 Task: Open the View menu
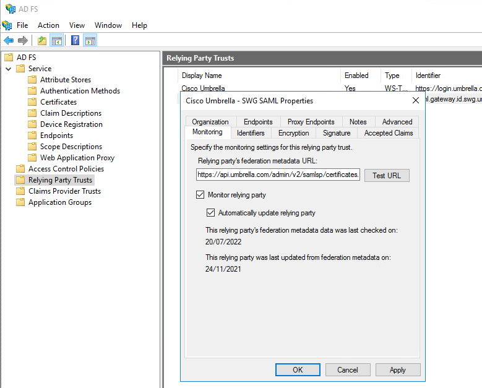click(77, 25)
